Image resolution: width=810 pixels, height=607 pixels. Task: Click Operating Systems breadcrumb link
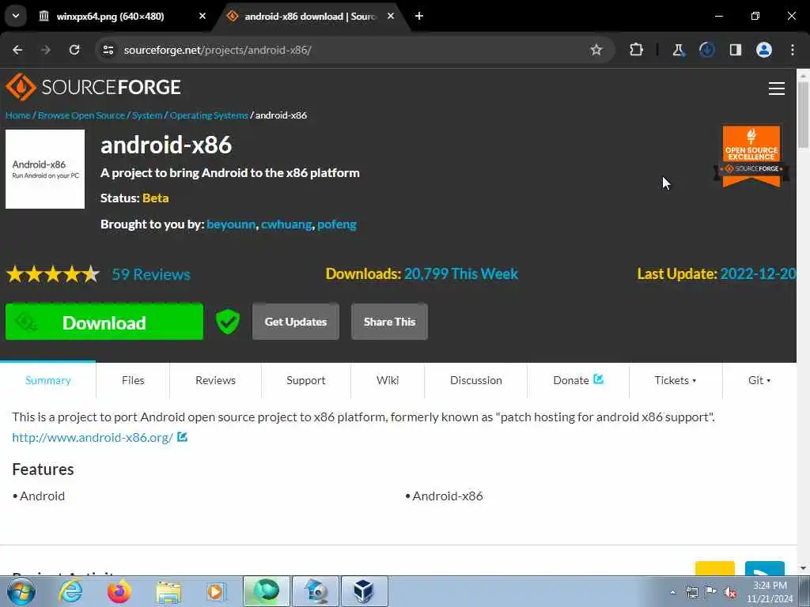click(209, 115)
